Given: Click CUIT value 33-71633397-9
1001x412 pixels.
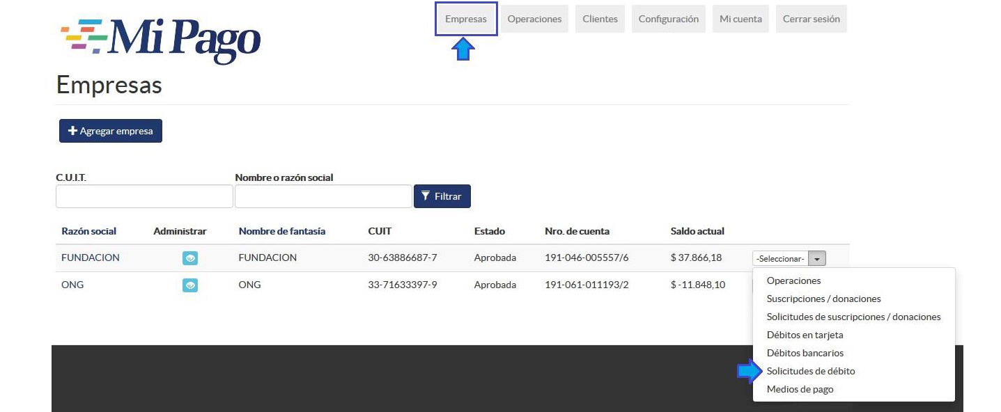Looking at the screenshot, I should (x=403, y=285).
